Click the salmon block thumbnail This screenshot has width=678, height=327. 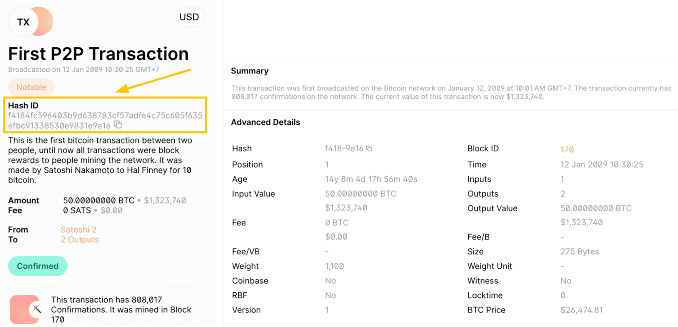coord(20,309)
